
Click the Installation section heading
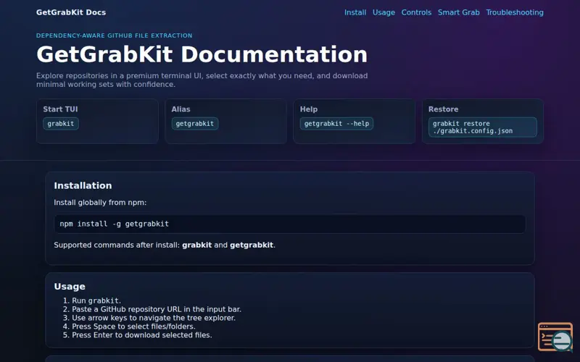point(83,185)
